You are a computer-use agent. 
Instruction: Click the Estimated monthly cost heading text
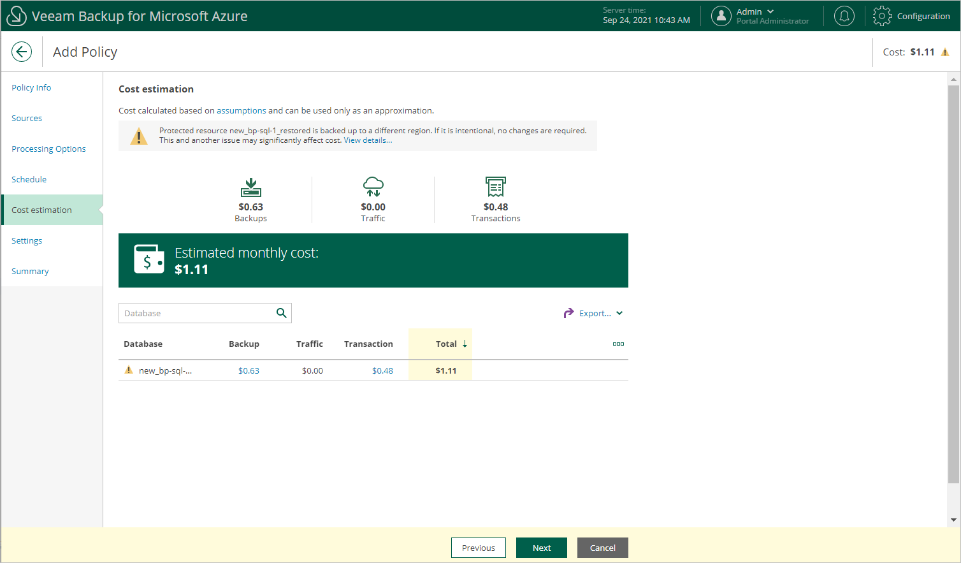[247, 252]
